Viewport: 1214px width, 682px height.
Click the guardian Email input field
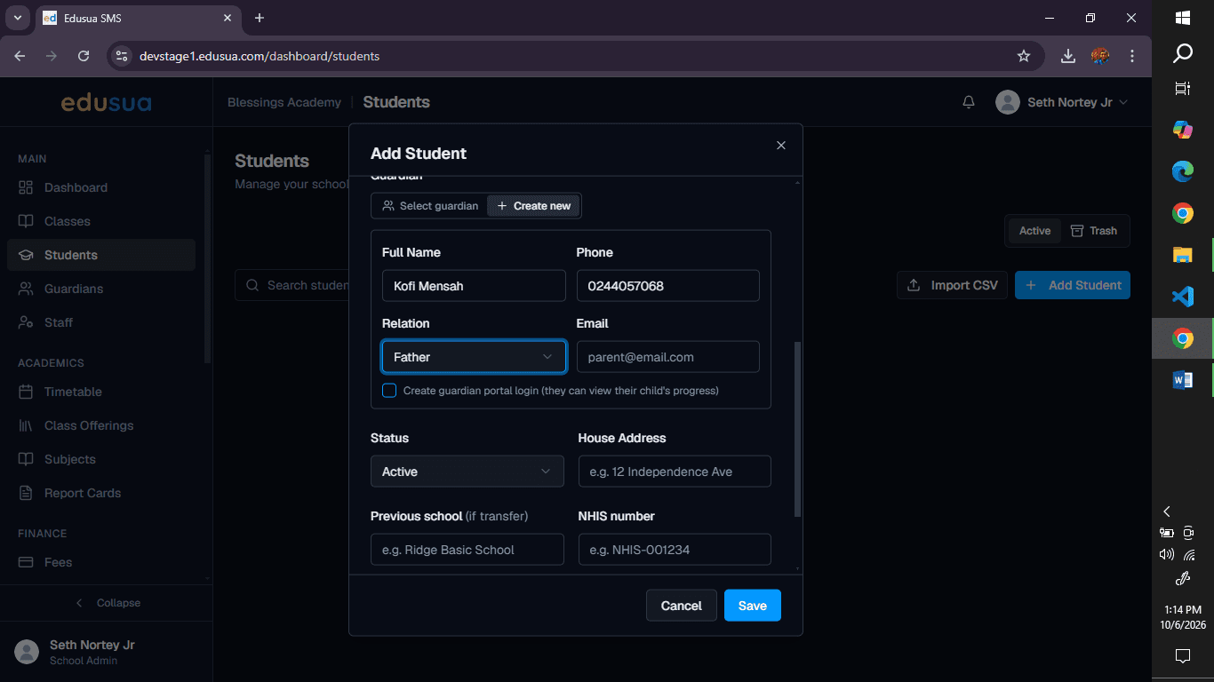[668, 357]
